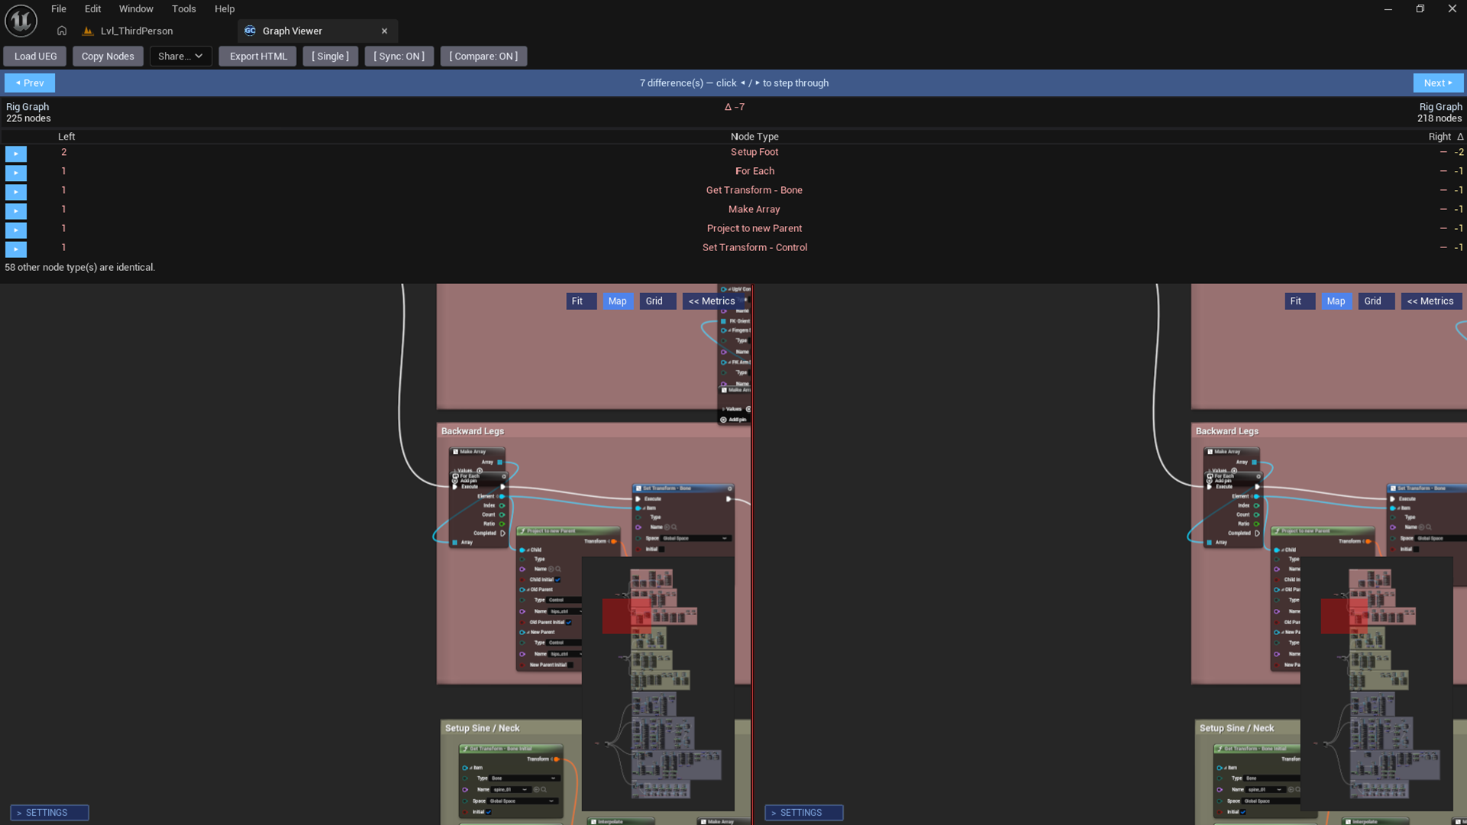Click search icon beside spine_01 in left graph
1467x825 pixels.
pyautogui.click(x=543, y=790)
